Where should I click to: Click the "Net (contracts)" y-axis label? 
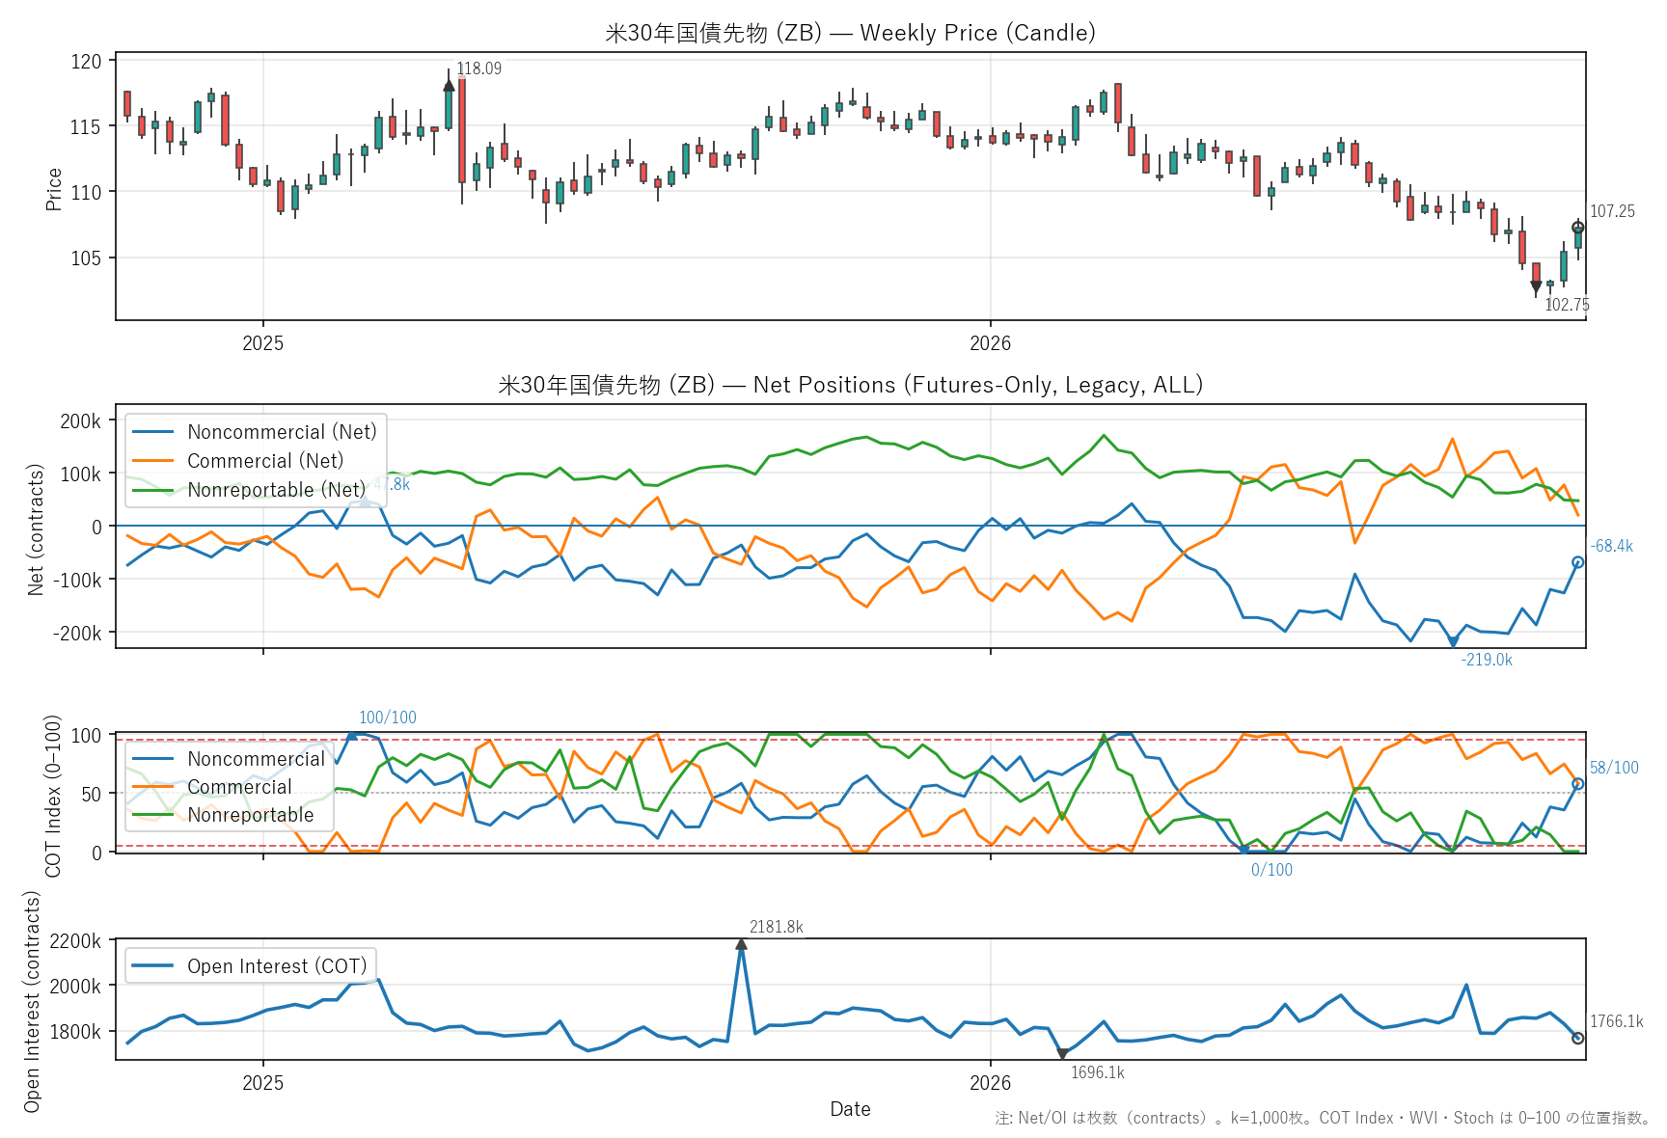pos(36,529)
